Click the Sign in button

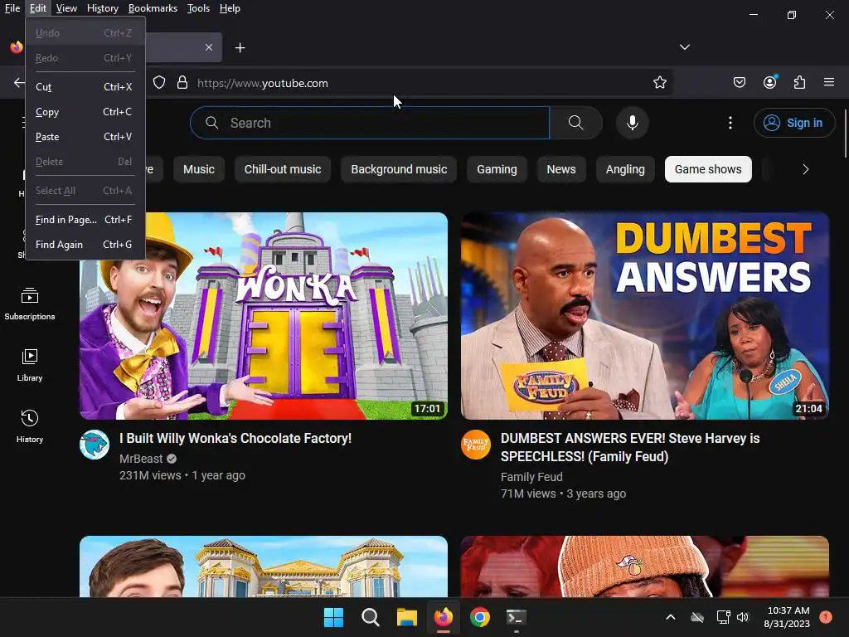click(793, 123)
